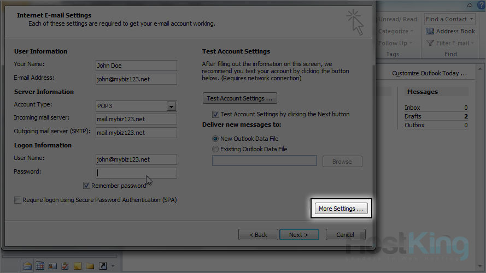This screenshot has height=273, width=486.
Task: Click into the Password field
Action: tap(136, 173)
